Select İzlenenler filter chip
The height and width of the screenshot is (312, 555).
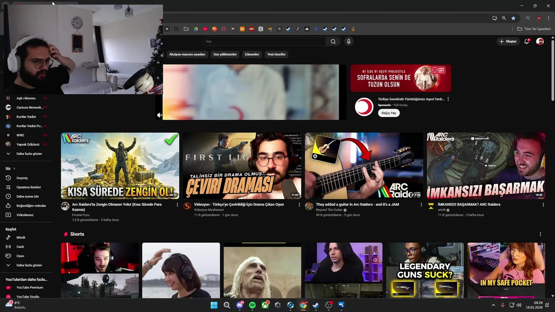click(252, 55)
